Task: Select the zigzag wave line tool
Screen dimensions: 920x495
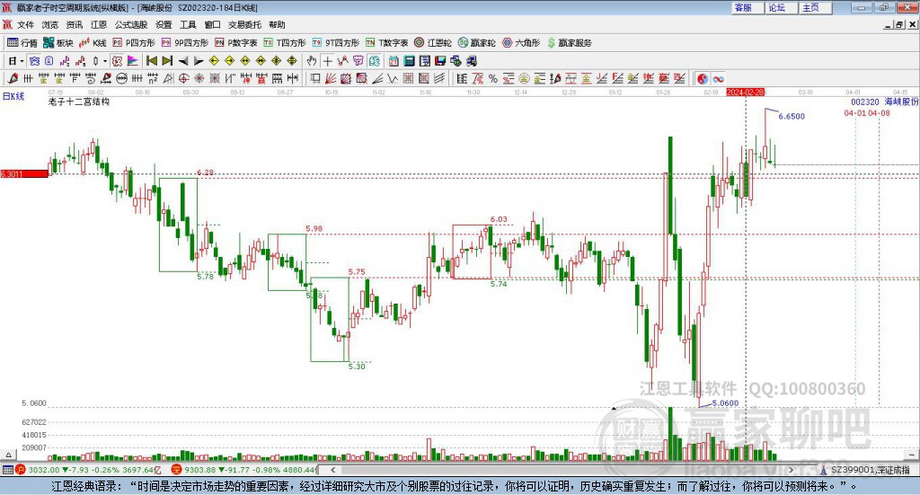Action: click(393, 78)
